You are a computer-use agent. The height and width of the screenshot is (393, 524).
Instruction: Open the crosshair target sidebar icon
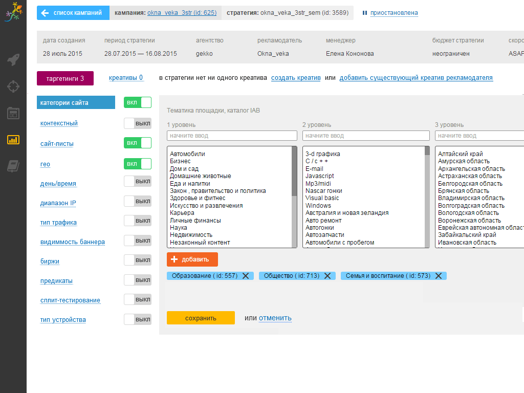coord(13,86)
